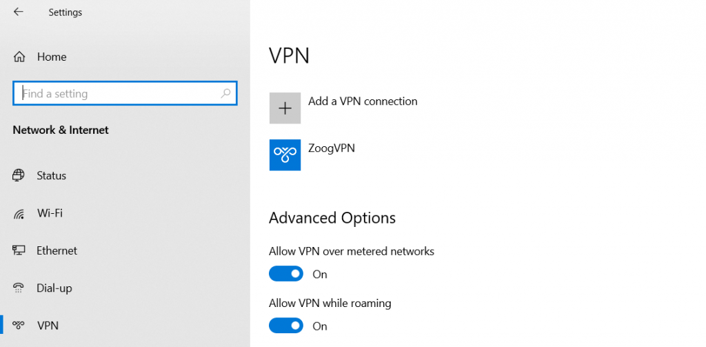Switch to Dial-up settings label

click(54, 288)
